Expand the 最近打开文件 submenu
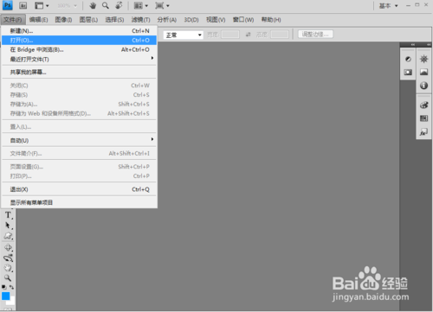The image size is (433, 312). [79, 59]
